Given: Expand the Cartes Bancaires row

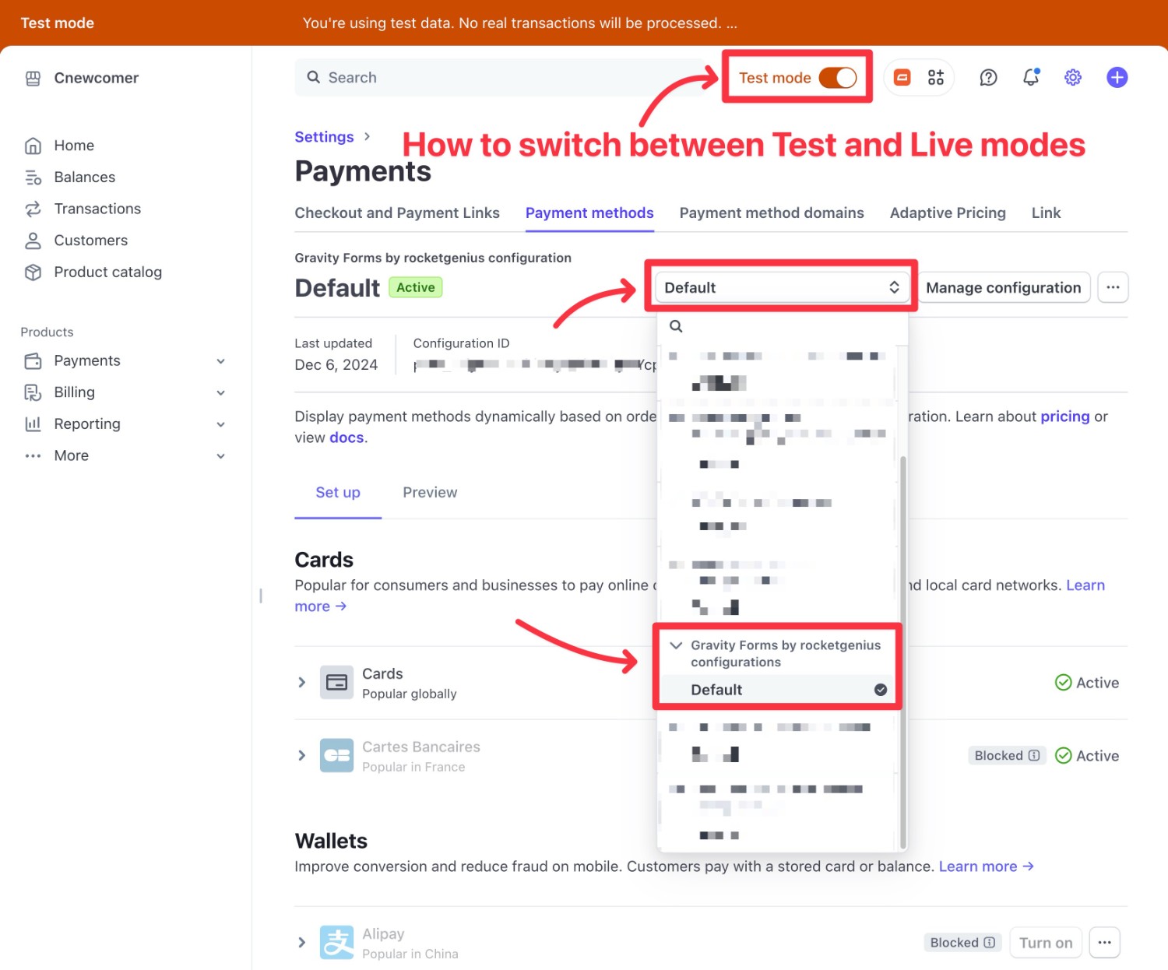Looking at the screenshot, I should [301, 756].
